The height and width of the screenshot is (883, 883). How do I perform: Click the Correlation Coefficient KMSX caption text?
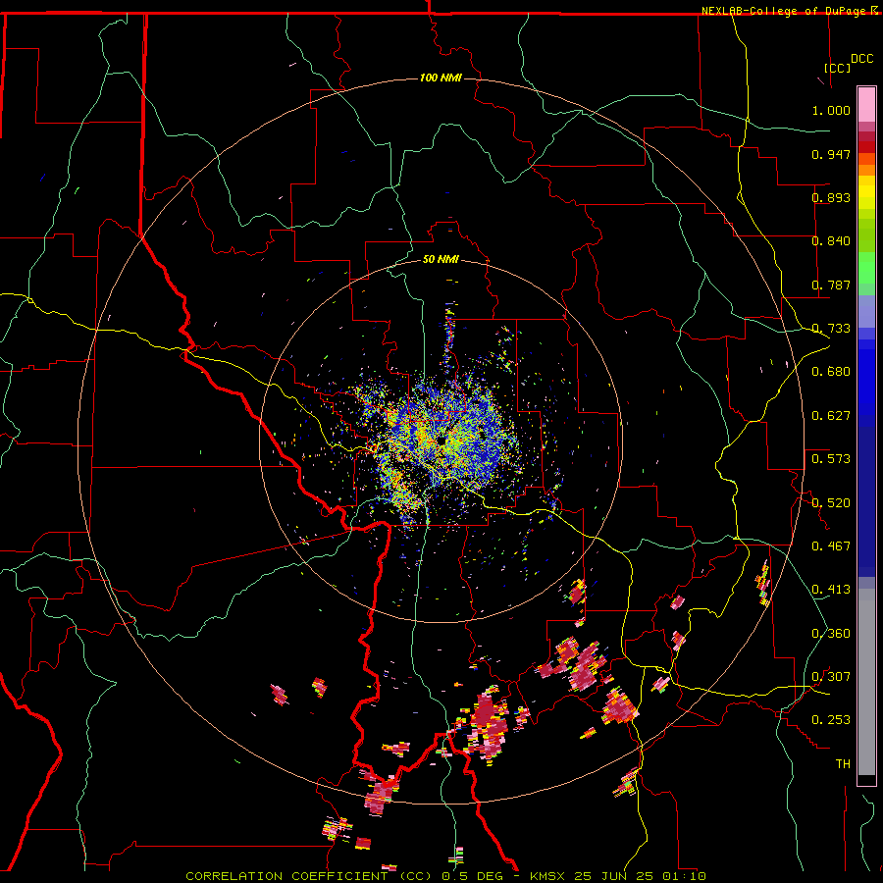pyautogui.click(x=445, y=876)
